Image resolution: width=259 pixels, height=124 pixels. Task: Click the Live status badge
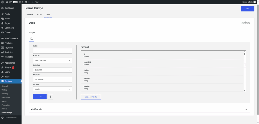15,2
